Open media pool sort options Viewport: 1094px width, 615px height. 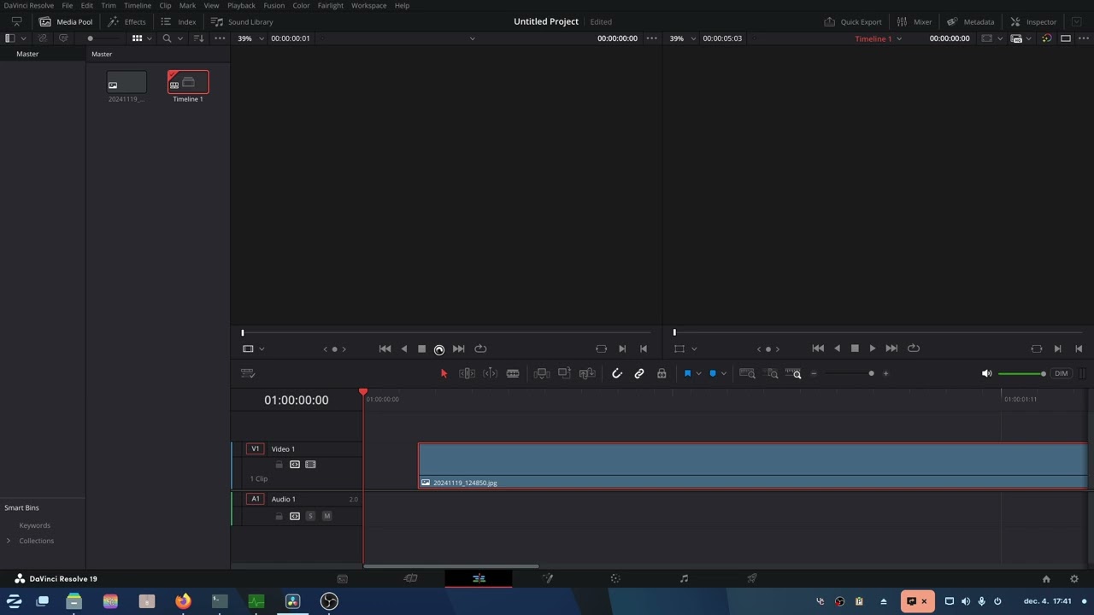(x=198, y=38)
